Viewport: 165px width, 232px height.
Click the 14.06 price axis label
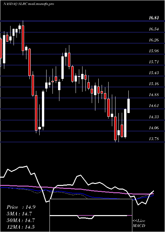(154, 128)
